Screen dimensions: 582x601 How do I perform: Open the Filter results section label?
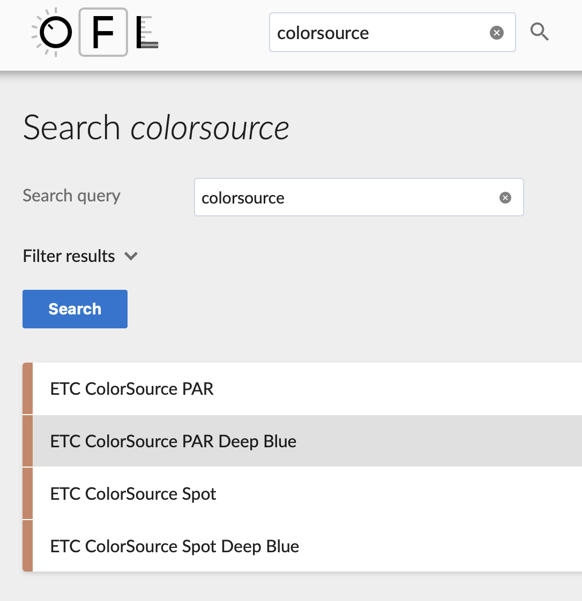coord(69,256)
